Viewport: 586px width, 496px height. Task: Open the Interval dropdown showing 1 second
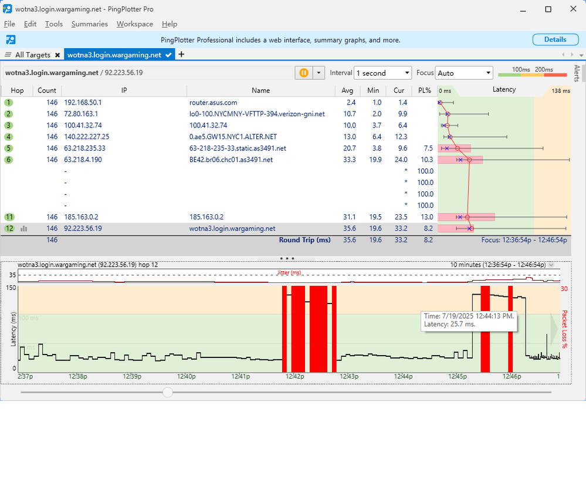pos(382,73)
